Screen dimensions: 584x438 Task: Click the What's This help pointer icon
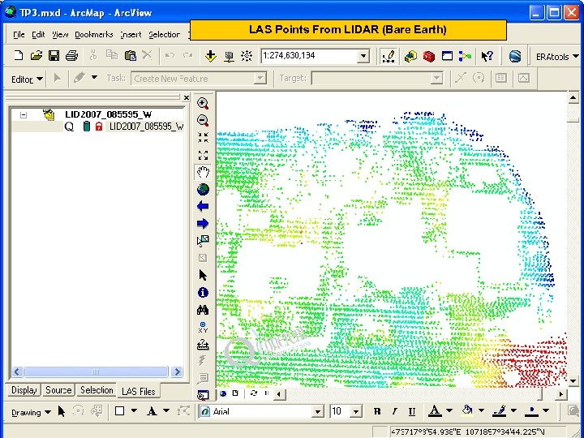tap(487, 56)
